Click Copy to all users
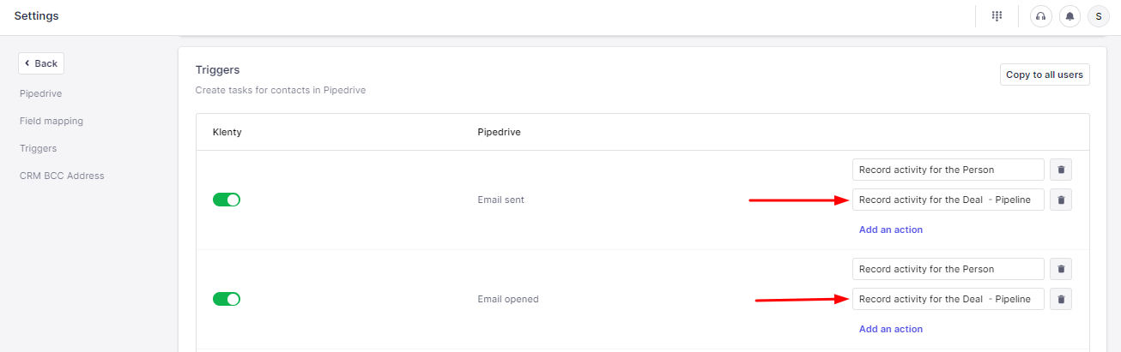This screenshot has height=352, width=1121. 1045,75
